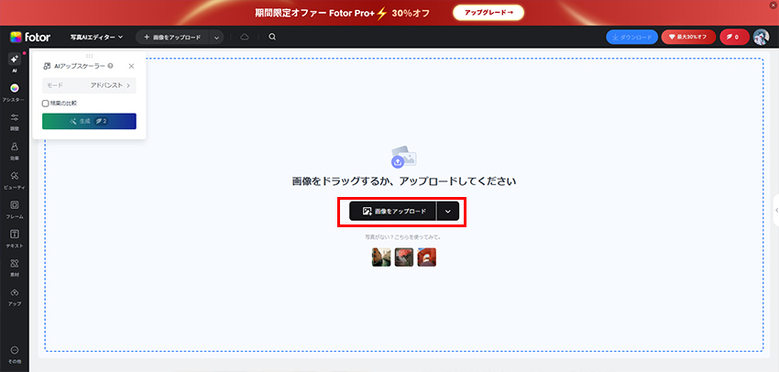
Task: Open the モード アドバンスト mode selector
Action: click(x=90, y=85)
